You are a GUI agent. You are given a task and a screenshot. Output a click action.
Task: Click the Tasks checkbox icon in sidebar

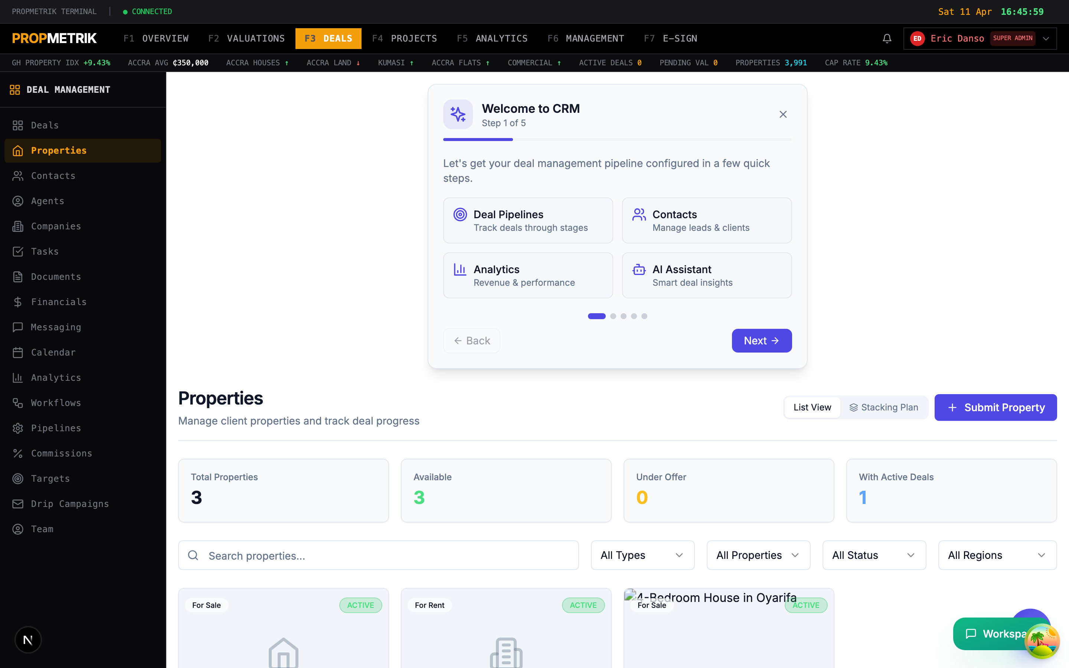coord(18,251)
